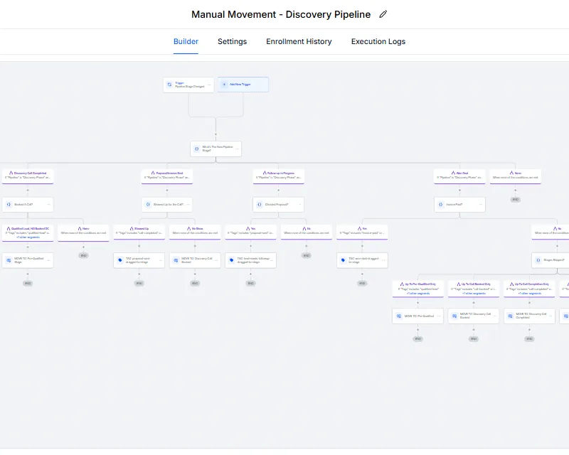Select the No Show branch
Image resolution: width=569 pixels, height=455 pixels.
click(x=195, y=232)
